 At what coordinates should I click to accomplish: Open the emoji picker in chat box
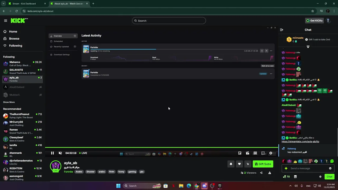click(330, 168)
